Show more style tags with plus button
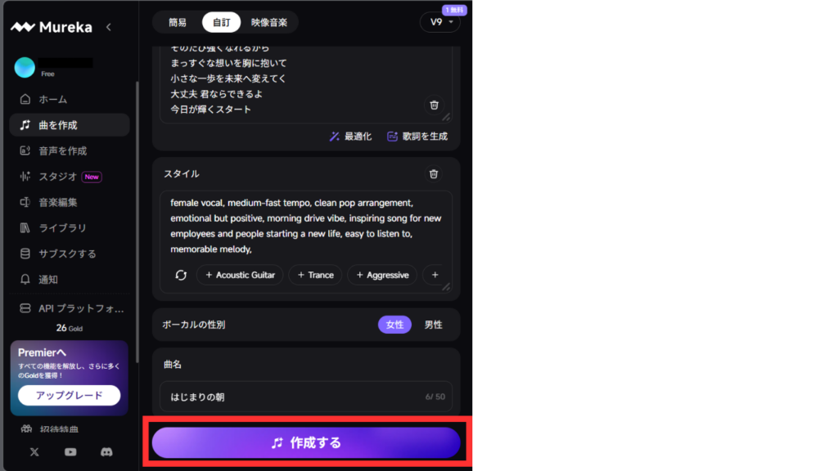The height and width of the screenshot is (471, 838). (435, 275)
